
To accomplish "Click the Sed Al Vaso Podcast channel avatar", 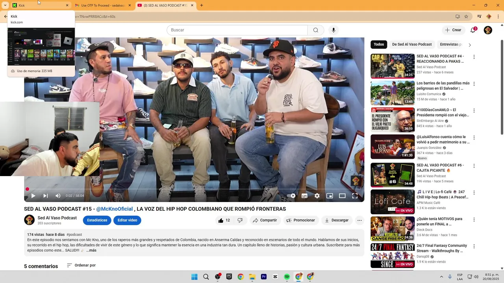I will tap(30, 220).
